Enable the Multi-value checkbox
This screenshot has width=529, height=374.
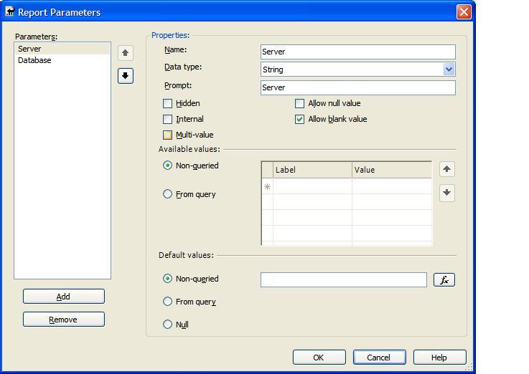pyautogui.click(x=168, y=135)
